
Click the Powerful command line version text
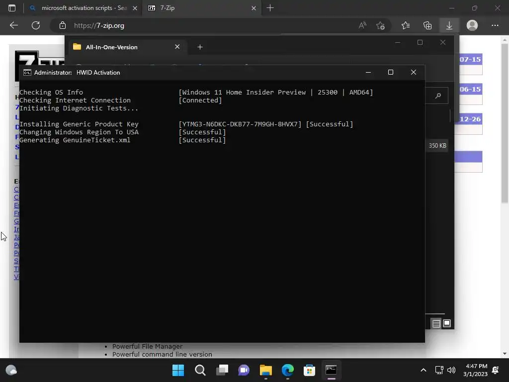[162, 354]
